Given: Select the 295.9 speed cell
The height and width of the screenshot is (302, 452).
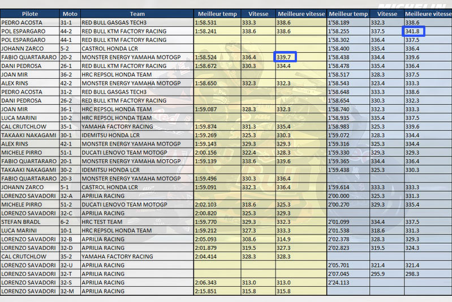Looking at the screenshot, I should coord(377,274).
